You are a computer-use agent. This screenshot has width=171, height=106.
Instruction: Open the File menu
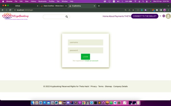point(16,1)
